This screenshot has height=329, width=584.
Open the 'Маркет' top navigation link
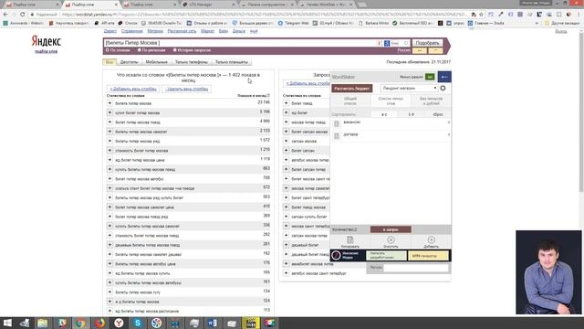click(x=207, y=31)
